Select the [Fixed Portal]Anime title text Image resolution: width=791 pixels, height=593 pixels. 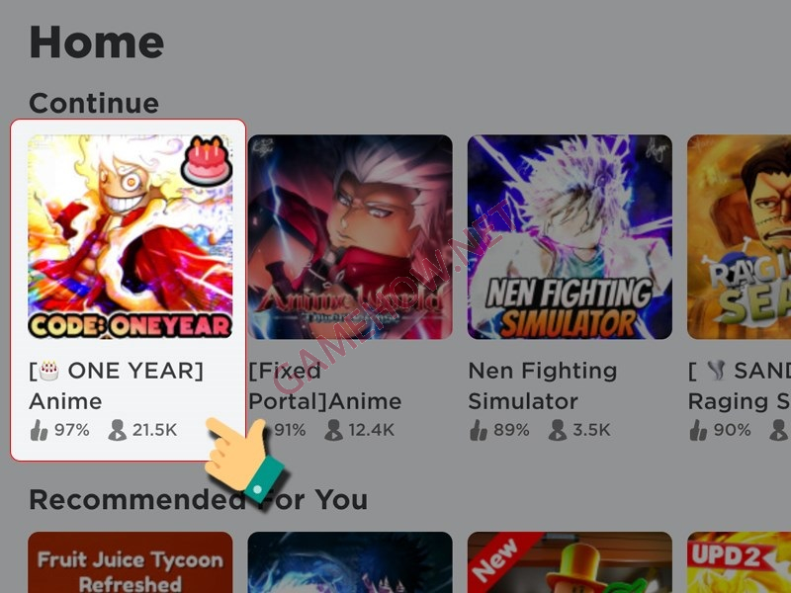[325, 385]
